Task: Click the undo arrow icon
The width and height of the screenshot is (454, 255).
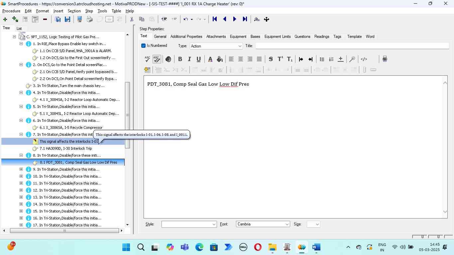Action: coord(186,19)
